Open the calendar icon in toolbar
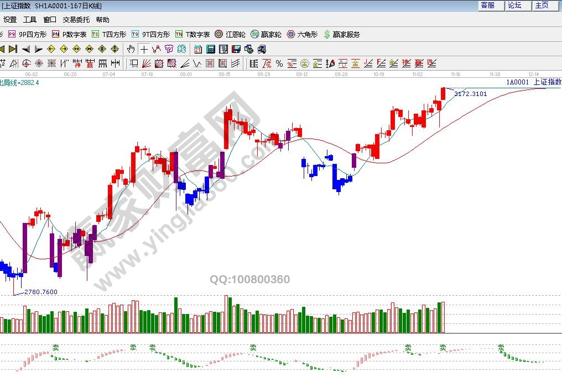The height and width of the screenshot is (378, 562). 197,49
